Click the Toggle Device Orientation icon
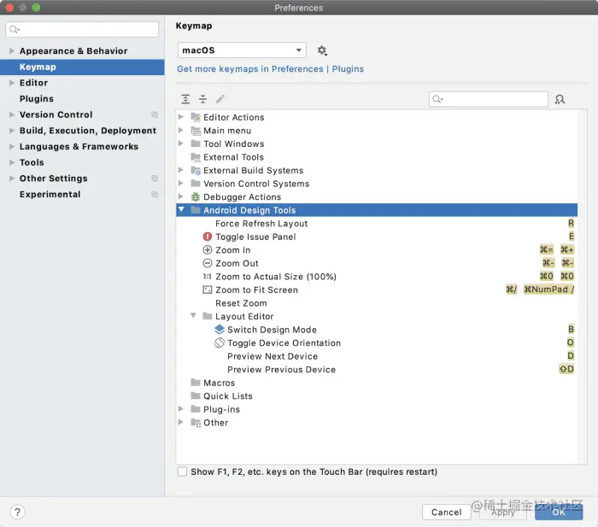This screenshot has width=598, height=527. point(220,343)
